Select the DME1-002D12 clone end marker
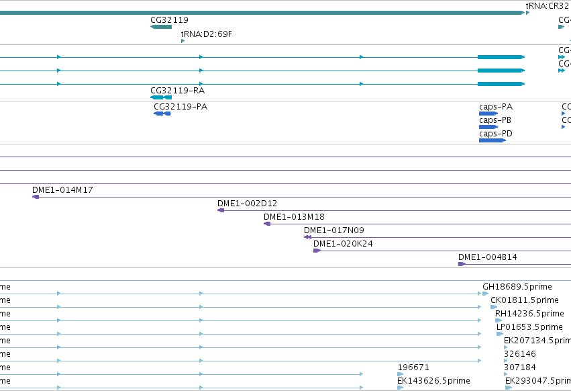This screenshot has width=571, height=391. tap(221, 210)
